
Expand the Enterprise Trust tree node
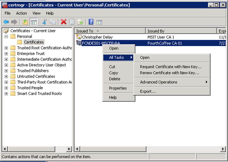coord(6,54)
